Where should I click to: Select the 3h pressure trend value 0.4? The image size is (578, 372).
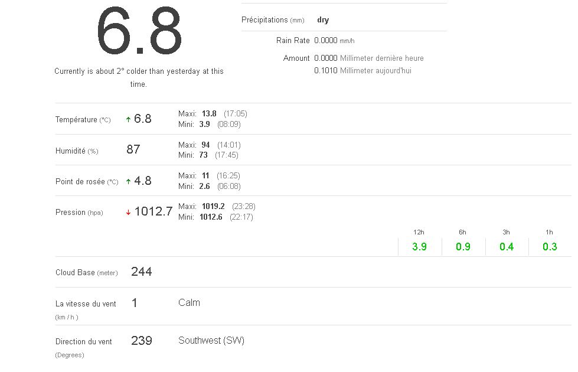coord(507,246)
